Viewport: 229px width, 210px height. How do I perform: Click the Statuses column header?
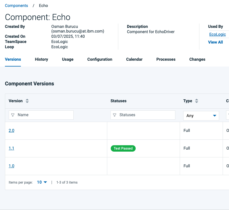[x=119, y=101]
